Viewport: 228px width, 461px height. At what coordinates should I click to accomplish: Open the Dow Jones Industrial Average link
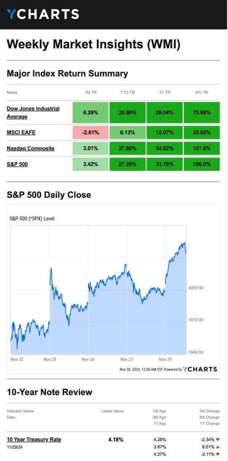[33, 113]
